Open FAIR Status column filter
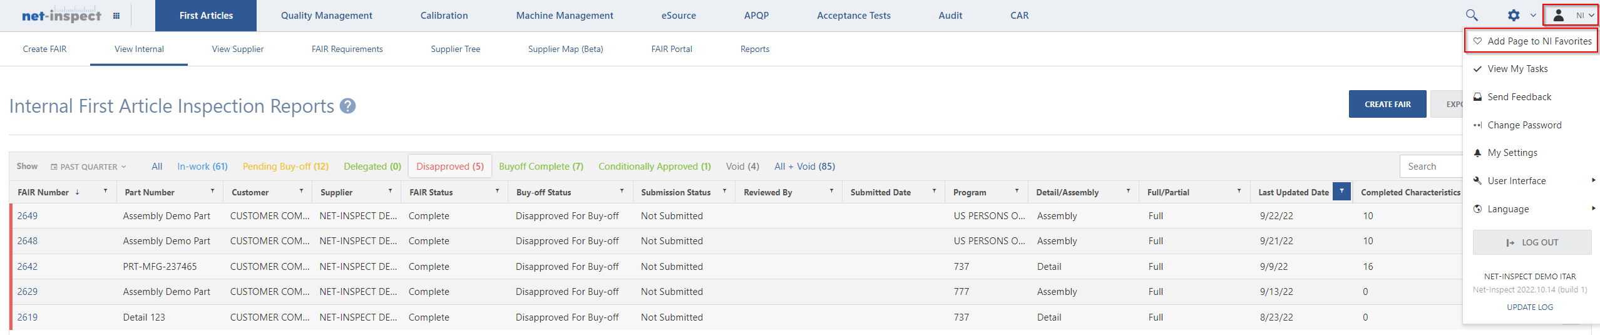The height and width of the screenshot is (335, 1600). [497, 190]
